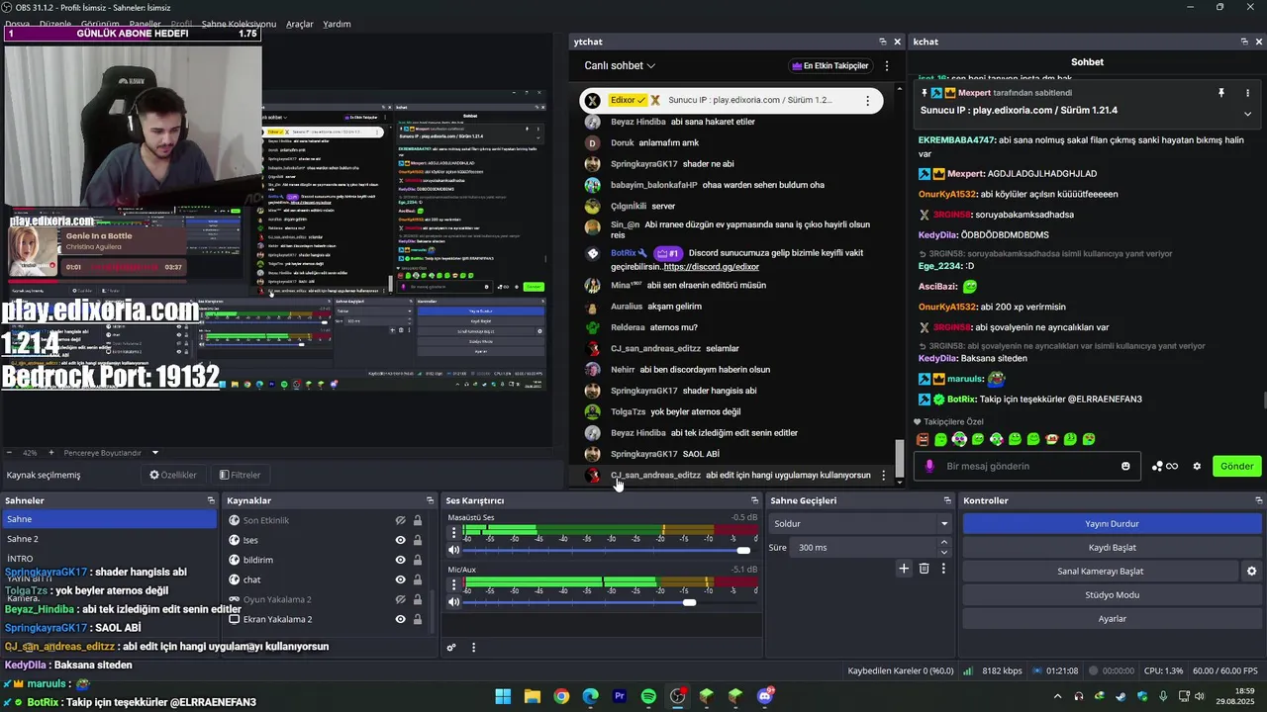Pop out the Sahneler dock panel
1267x712 pixels.
211,500
